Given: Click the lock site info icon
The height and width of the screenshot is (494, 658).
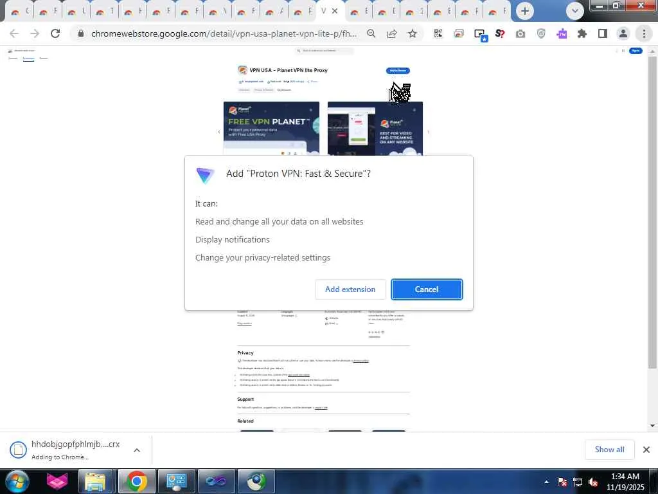Looking at the screenshot, I should (81, 33).
